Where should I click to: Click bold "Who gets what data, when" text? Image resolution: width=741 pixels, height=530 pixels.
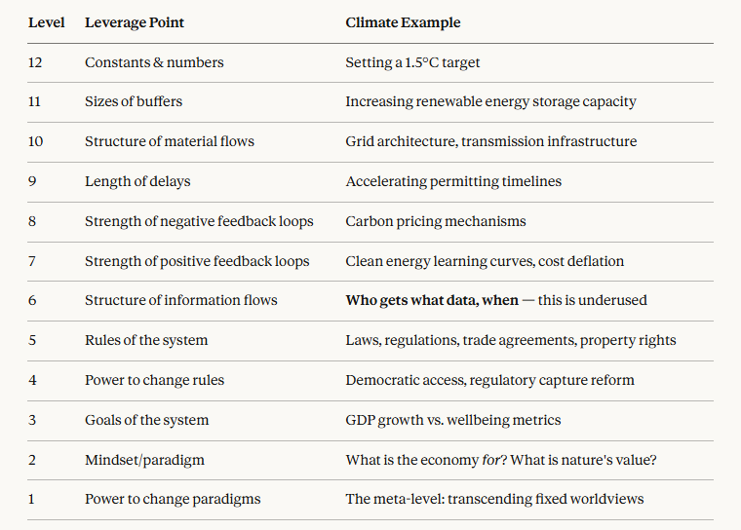432,300
